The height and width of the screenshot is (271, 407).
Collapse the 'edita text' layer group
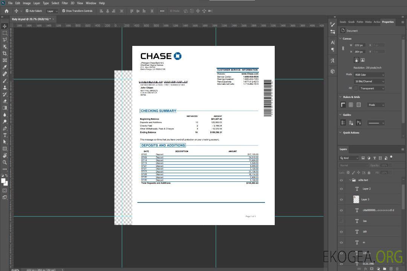pos(350,180)
